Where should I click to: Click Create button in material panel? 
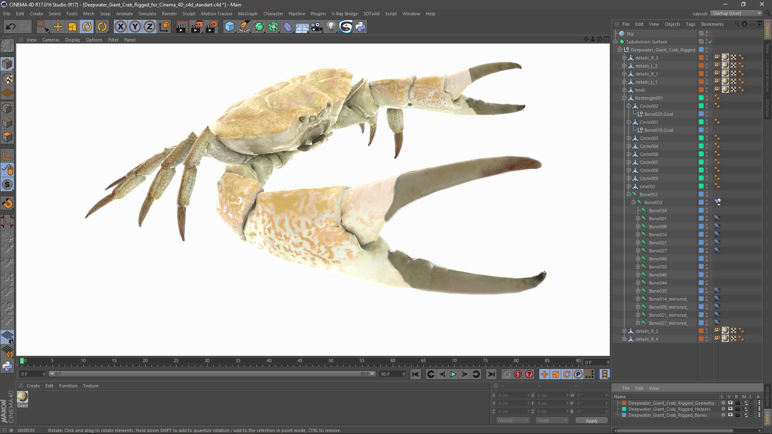click(x=33, y=385)
